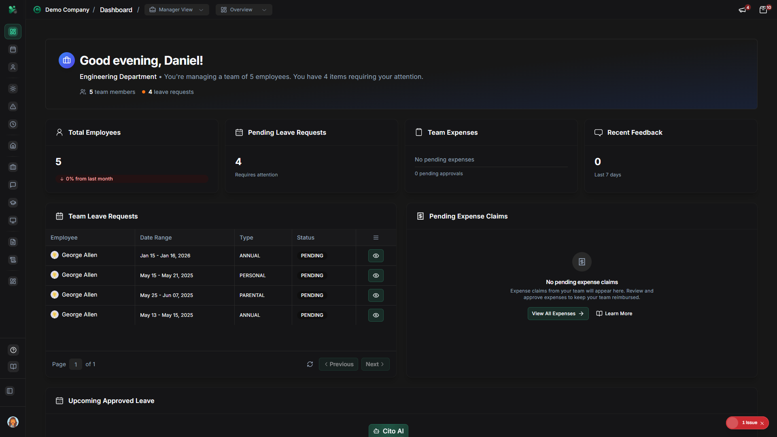Collapse the sidebar using the panel toggle
The width and height of the screenshot is (777, 437).
(10, 391)
